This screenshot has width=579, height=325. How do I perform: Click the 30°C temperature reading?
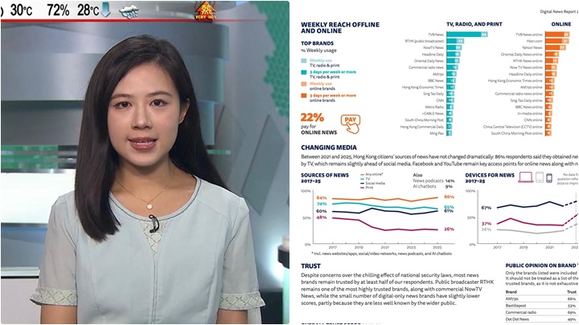pyautogui.click(x=21, y=10)
